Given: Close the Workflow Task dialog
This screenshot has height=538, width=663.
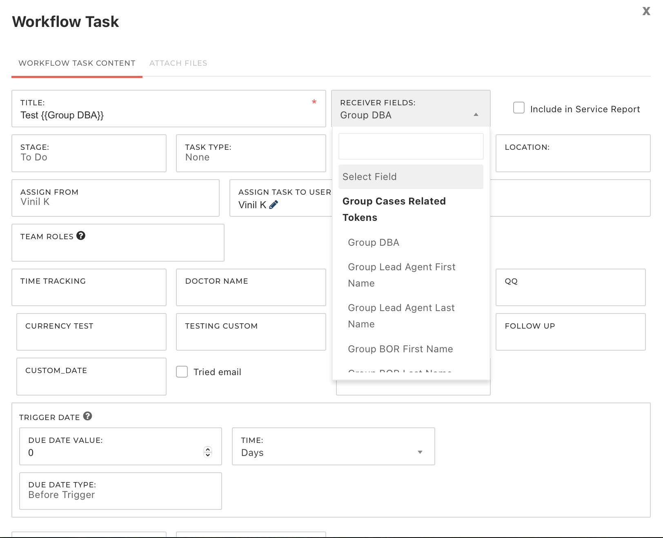Looking at the screenshot, I should click(646, 11).
